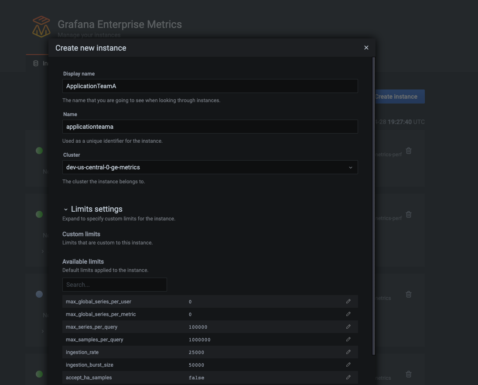Click the Grafana Enterprise Metrics logo
478x385 pixels.
click(41, 27)
